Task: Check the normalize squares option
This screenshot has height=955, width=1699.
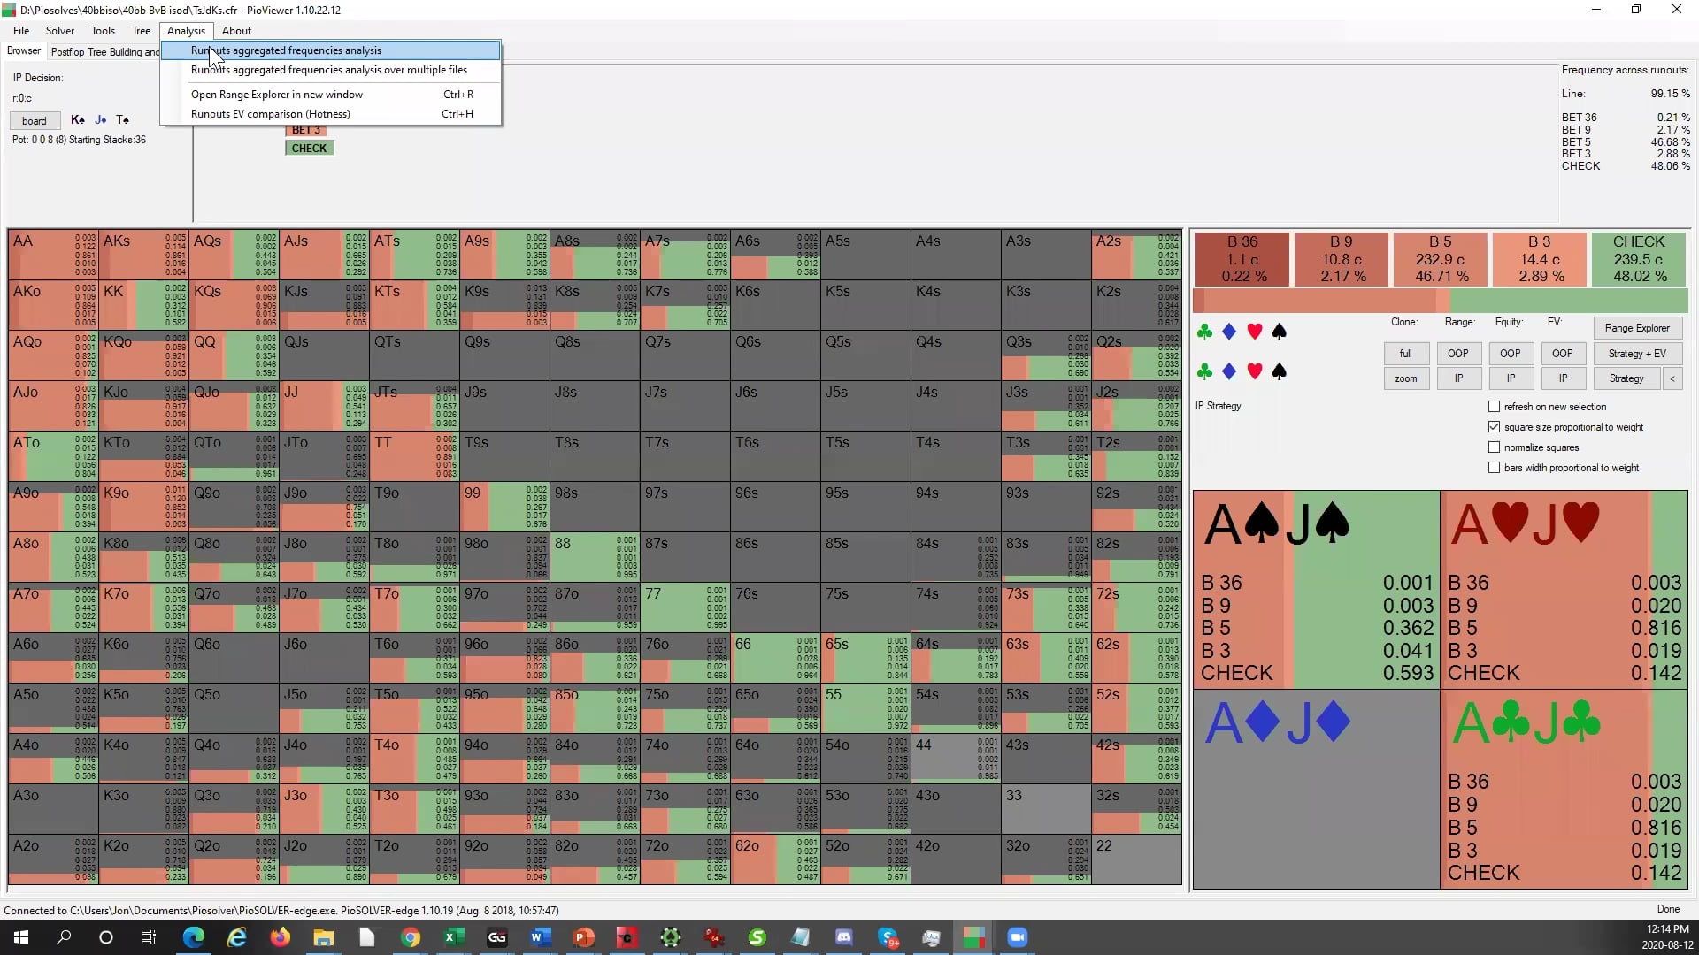Action: pyautogui.click(x=1495, y=447)
